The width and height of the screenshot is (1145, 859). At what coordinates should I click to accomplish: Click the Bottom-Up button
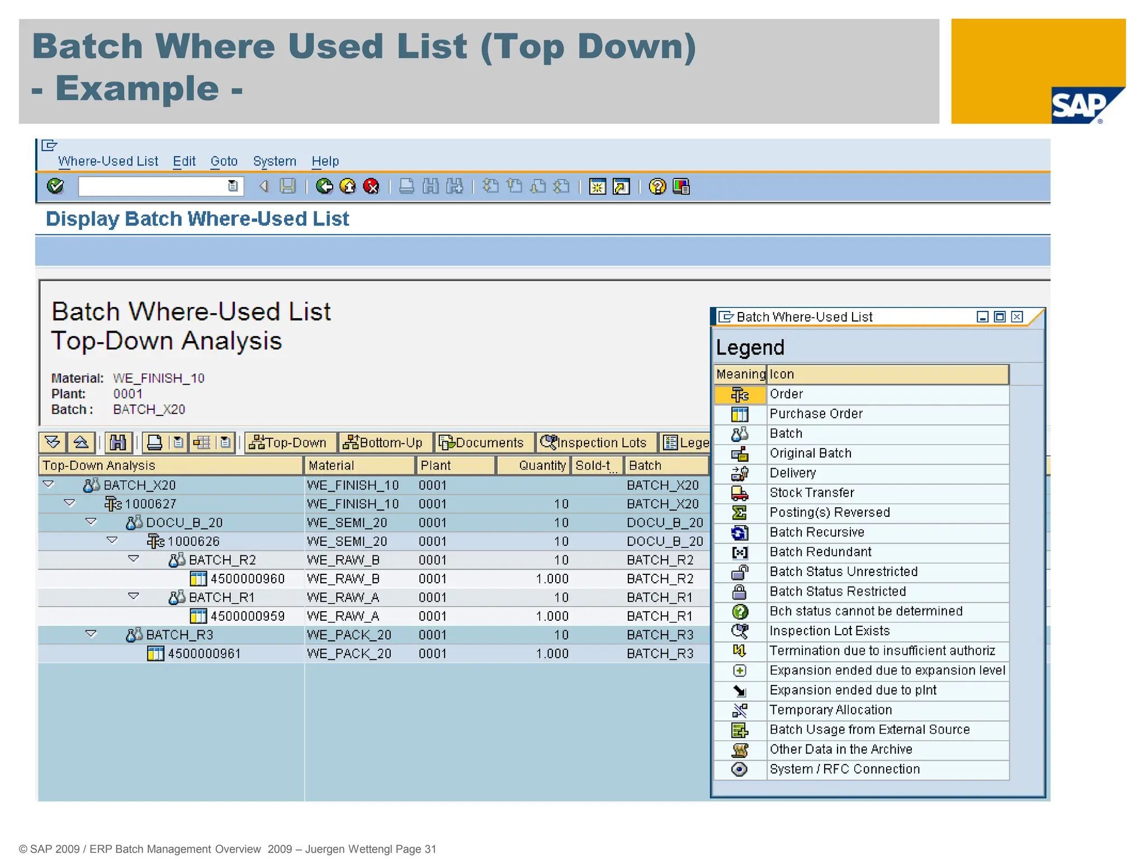pos(386,442)
